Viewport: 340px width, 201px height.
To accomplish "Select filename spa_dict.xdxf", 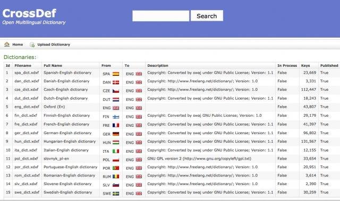I will point(27,73).
